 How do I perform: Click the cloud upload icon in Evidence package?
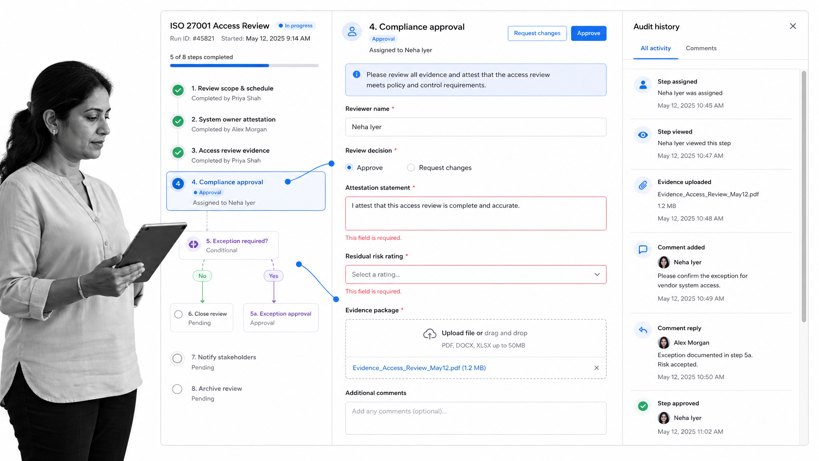(430, 334)
